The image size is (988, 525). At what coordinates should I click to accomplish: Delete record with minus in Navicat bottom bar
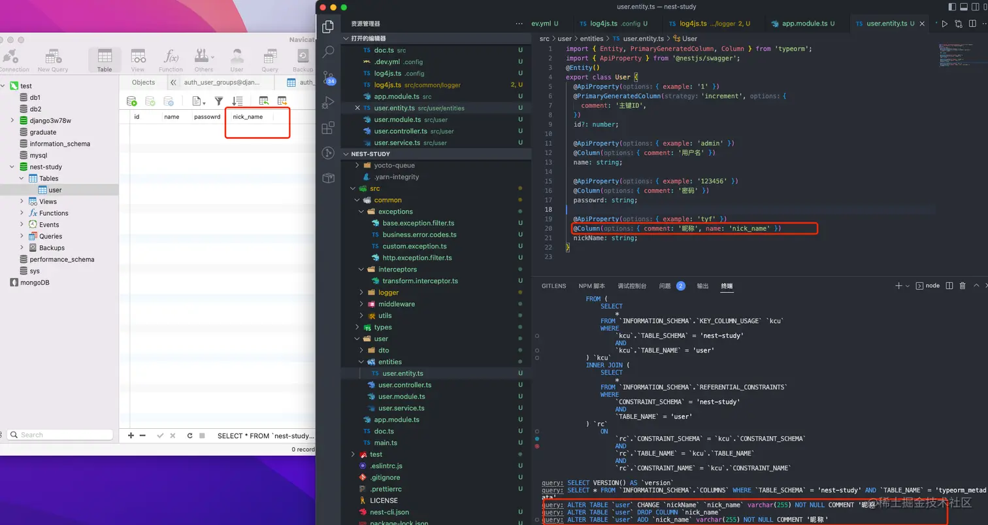pos(142,435)
